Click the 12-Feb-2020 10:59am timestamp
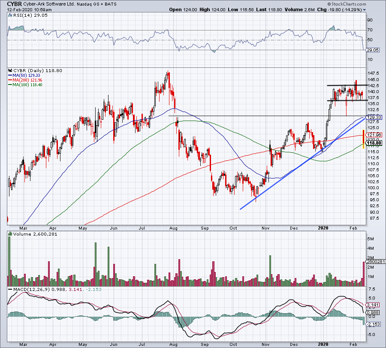 pos(29,10)
